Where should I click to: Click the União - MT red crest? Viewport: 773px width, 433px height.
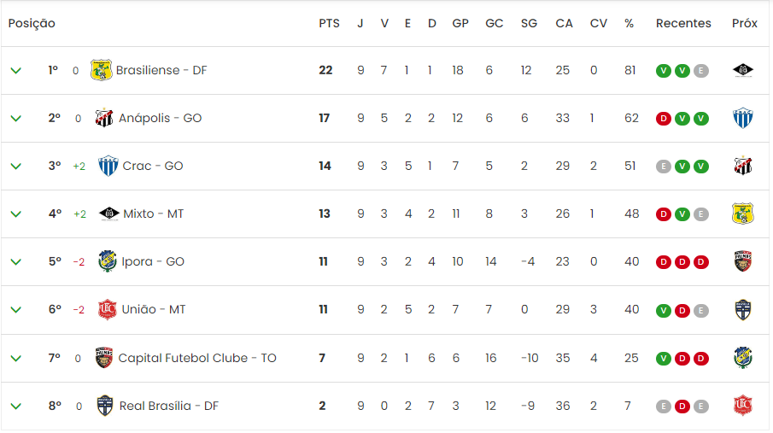click(x=107, y=309)
